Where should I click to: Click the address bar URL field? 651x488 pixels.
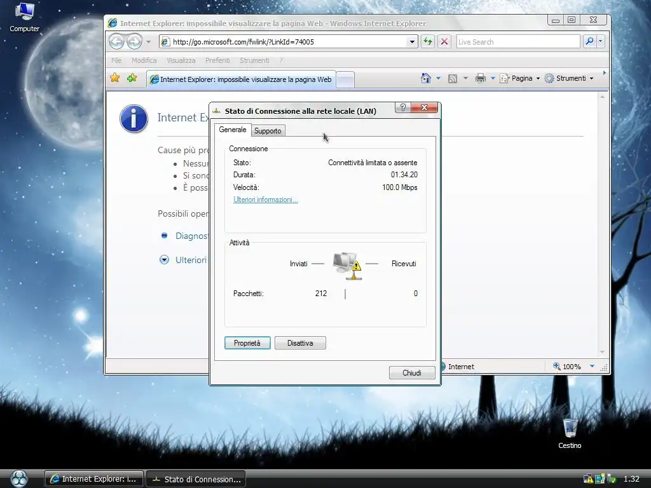coord(289,42)
